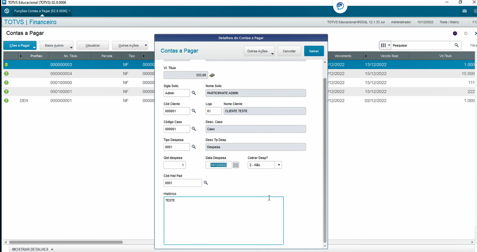Screen dimensions: 477x252
Task: Click Pesquisar search field
Action: 422,45
